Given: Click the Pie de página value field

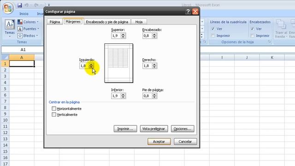Looking at the screenshot, I should click(147, 96).
